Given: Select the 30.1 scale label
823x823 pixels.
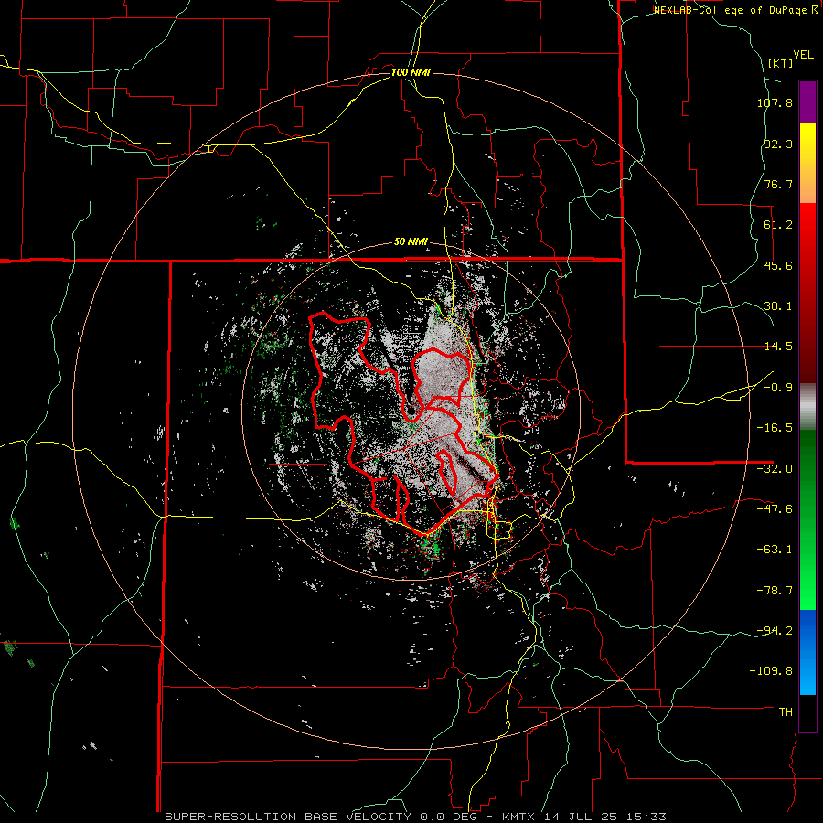Looking at the screenshot, I should (778, 306).
